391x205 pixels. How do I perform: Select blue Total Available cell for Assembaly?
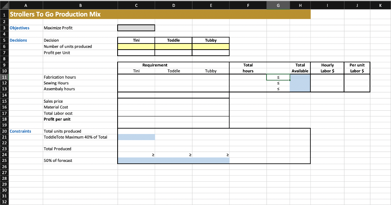coord(300,89)
